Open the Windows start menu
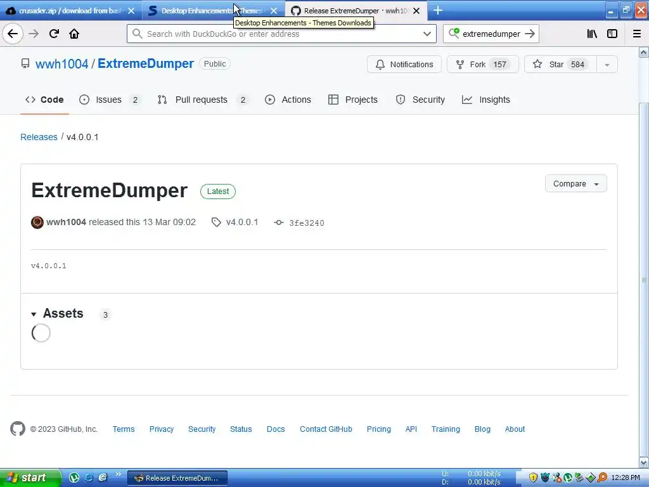The width and height of the screenshot is (649, 487). (30, 477)
